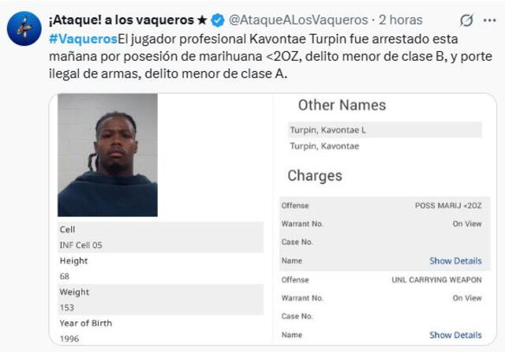The height and width of the screenshot is (352, 505).
Task: Click the star symbol after the display name
Action: coord(202,20)
